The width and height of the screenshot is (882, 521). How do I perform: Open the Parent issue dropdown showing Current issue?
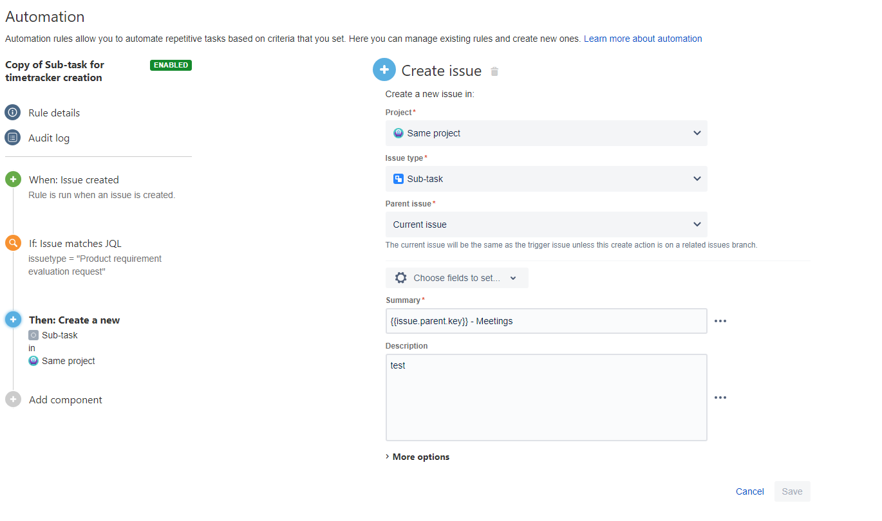point(546,224)
